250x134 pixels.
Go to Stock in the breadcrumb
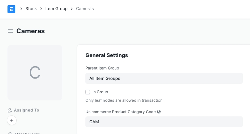pos(31,9)
